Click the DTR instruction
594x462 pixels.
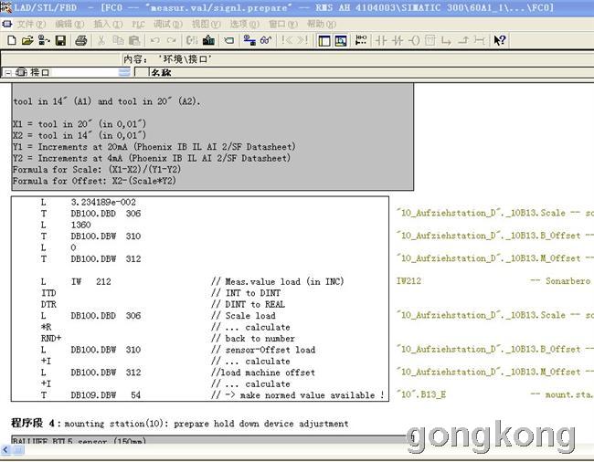[x=48, y=304]
